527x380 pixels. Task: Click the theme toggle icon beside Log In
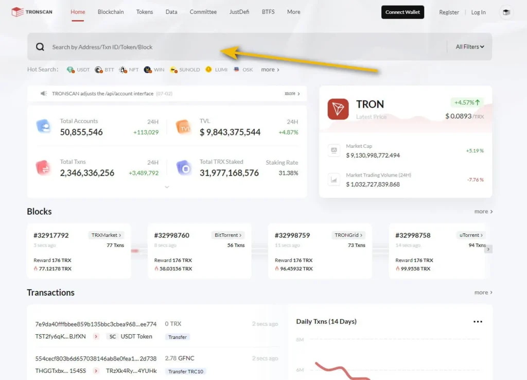[506, 12]
